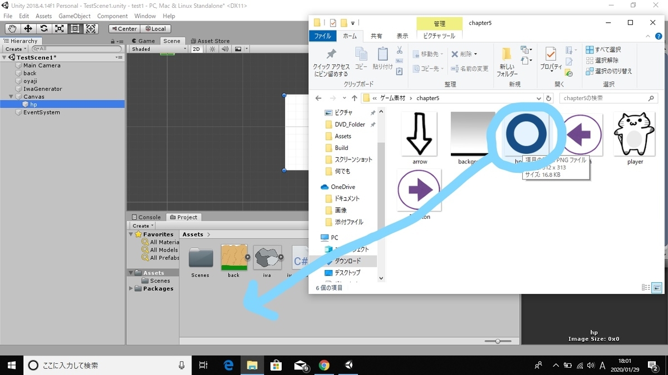Expand the Packages folder in Project
Screen dimensions: 668x375
(x=131, y=289)
